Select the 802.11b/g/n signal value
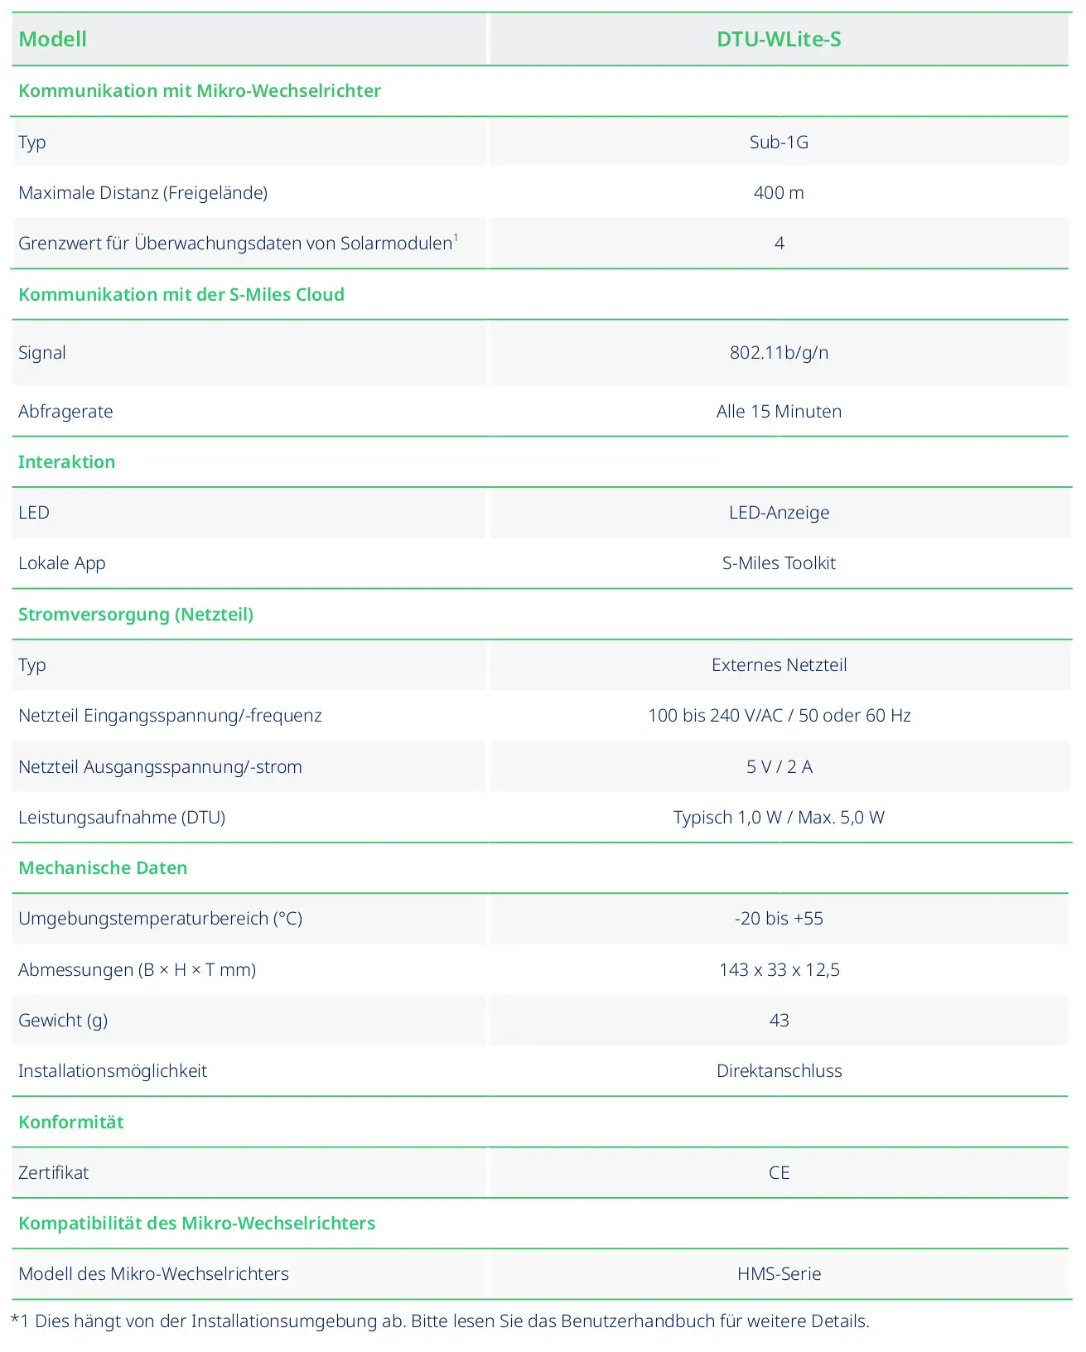 [779, 352]
